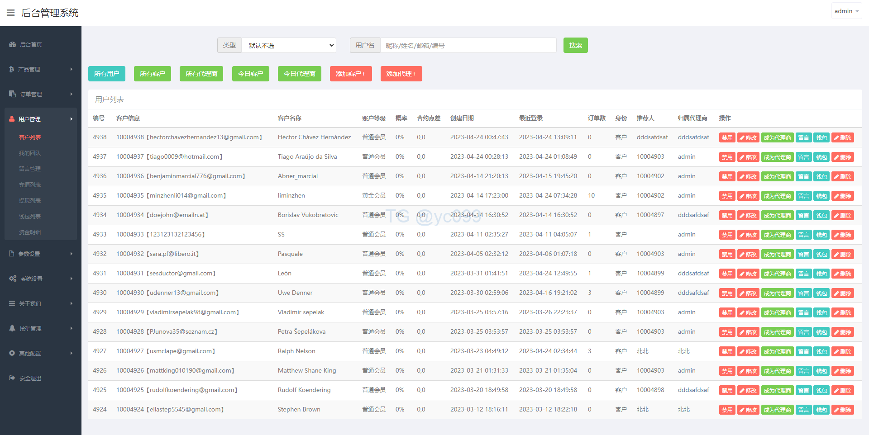Image resolution: width=869 pixels, height=435 pixels.
Task: Click the bitcoin icon beside 产品管理
Action: [x=12, y=69]
